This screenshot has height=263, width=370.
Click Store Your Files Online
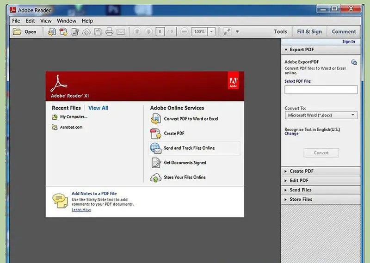tap(185, 177)
